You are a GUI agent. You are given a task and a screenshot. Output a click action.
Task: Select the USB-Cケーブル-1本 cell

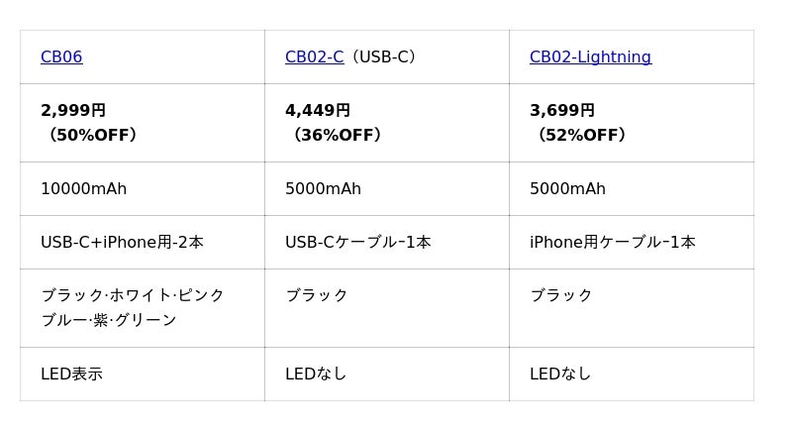(357, 243)
